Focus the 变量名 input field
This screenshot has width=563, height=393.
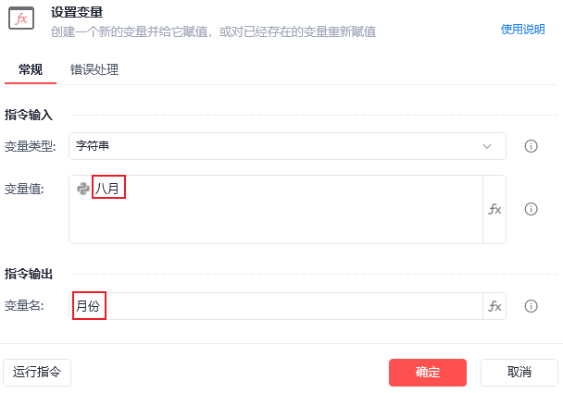point(278,306)
